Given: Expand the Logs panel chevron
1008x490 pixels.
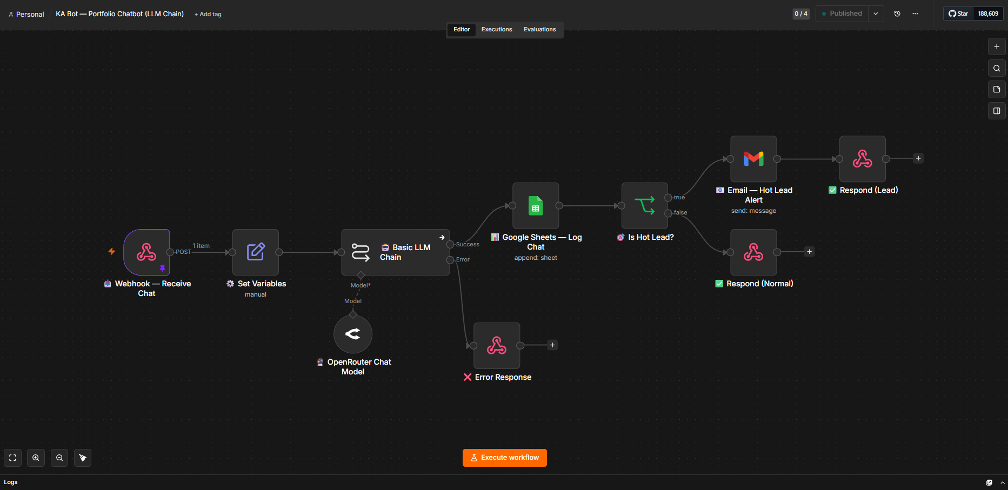Looking at the screenshot, I should 1003,482.
